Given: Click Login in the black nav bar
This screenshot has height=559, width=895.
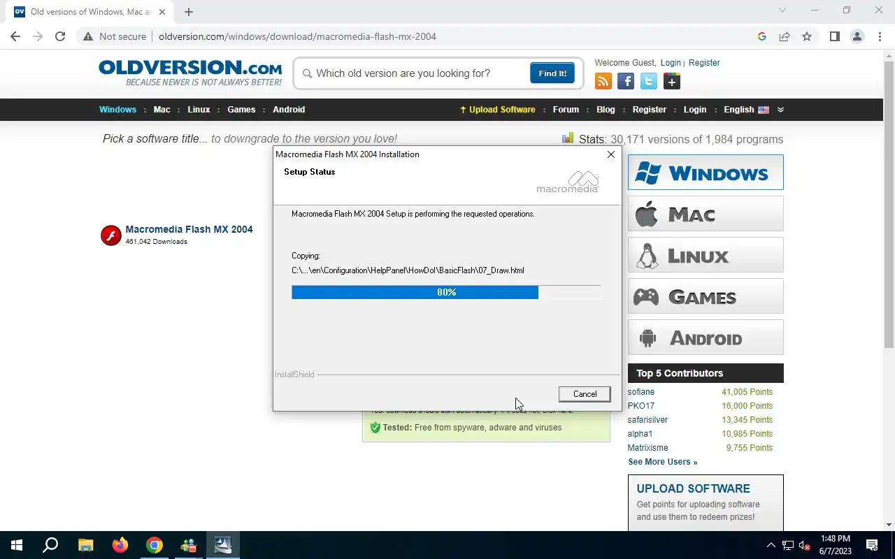Looking at the screenshot, I should [694, 110].
